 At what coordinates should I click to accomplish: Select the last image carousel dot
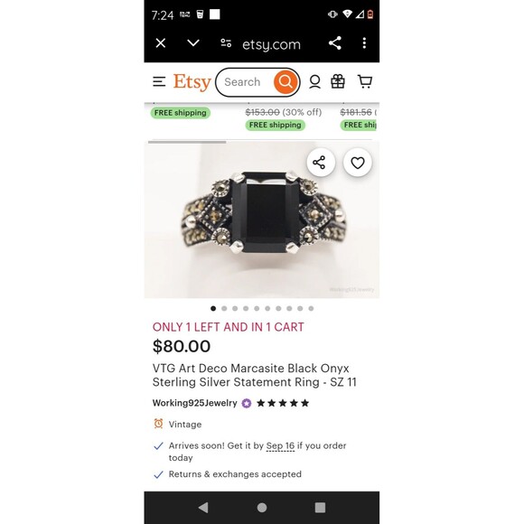(x=311, y=308)
